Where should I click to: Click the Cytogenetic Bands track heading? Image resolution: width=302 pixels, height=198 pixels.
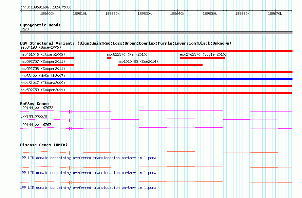click(40, 25)
